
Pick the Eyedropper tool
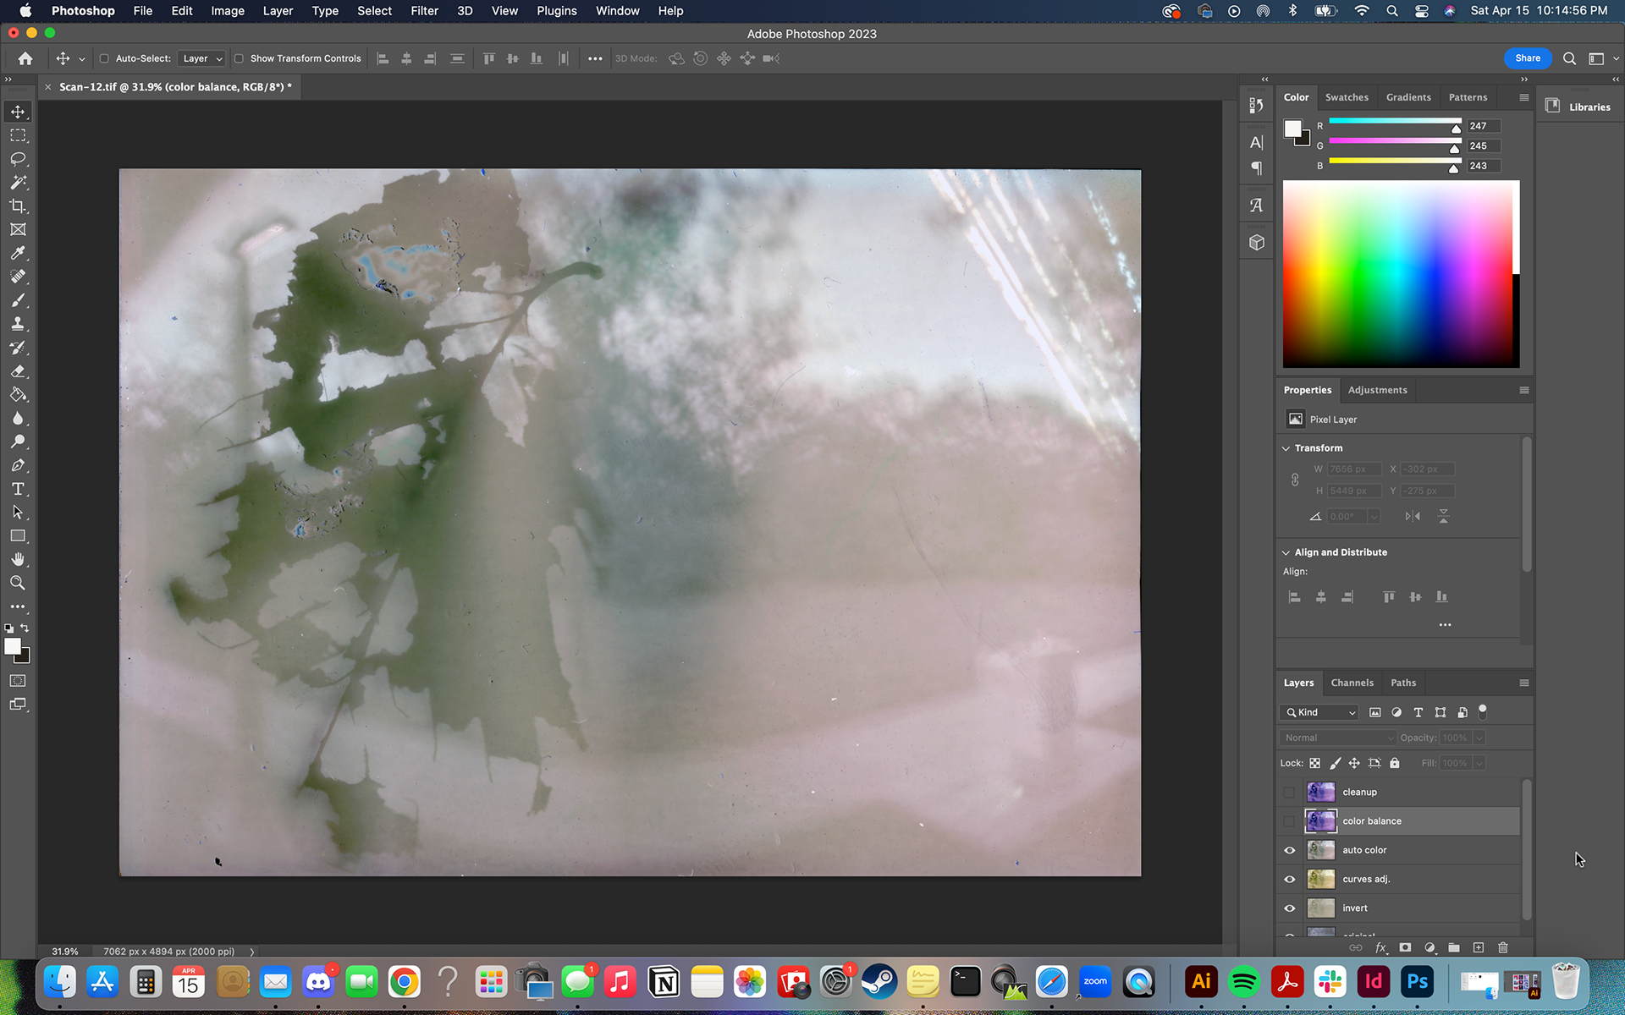18,253
